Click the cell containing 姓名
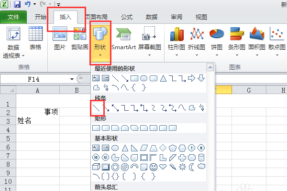 click(38, 121)
